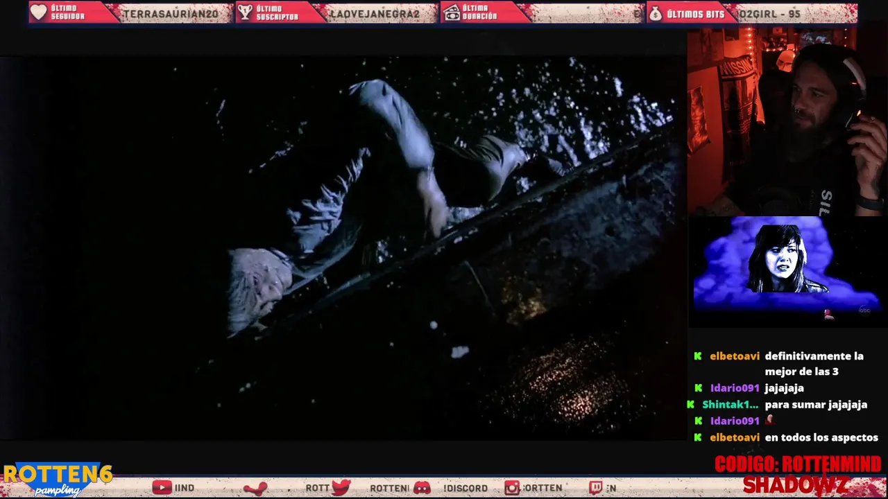Screen dimensions: 888x499
Task: Click the chat message 'en todos los aspectos'
Action: pos(821,437)
